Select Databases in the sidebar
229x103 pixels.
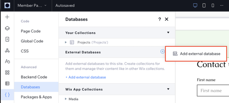click(x=36, y=87)
